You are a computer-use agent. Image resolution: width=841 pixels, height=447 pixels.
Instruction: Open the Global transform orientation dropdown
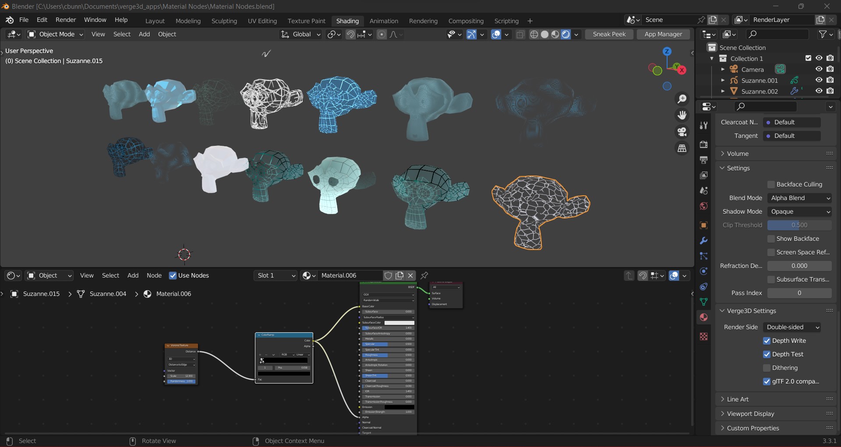(x=300, y=34)
